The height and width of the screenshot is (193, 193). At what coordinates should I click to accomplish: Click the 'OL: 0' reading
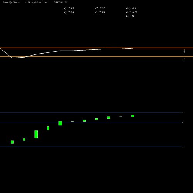[130, 16]
